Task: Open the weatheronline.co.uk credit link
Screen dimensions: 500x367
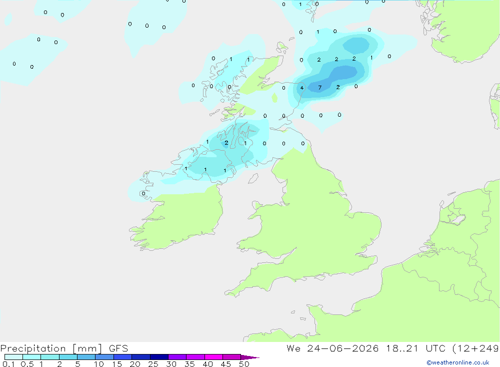Action: (458, 362)
